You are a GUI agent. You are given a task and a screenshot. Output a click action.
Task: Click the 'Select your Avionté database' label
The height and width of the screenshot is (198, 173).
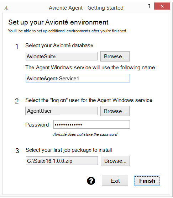pyautogui.click(x=59, y=46)
